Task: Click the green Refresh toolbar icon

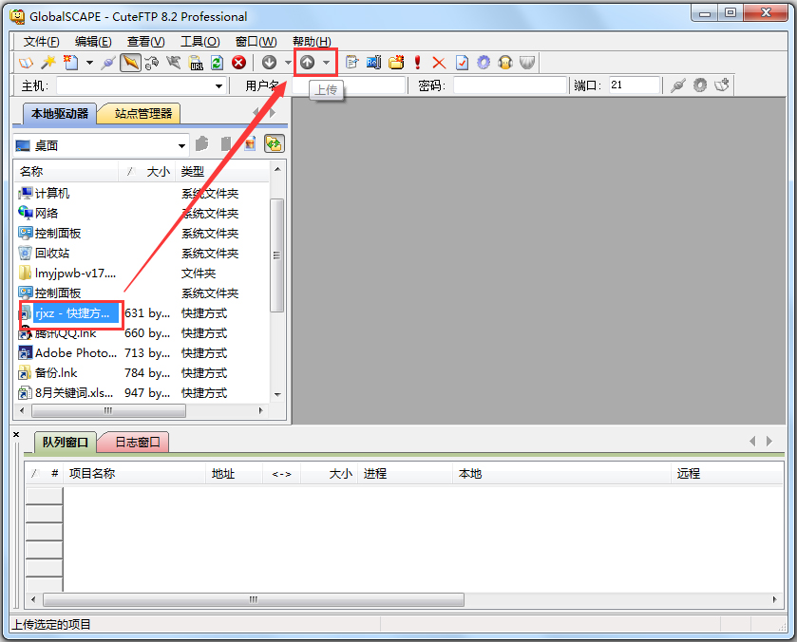Action: click(x=218, y=63)
